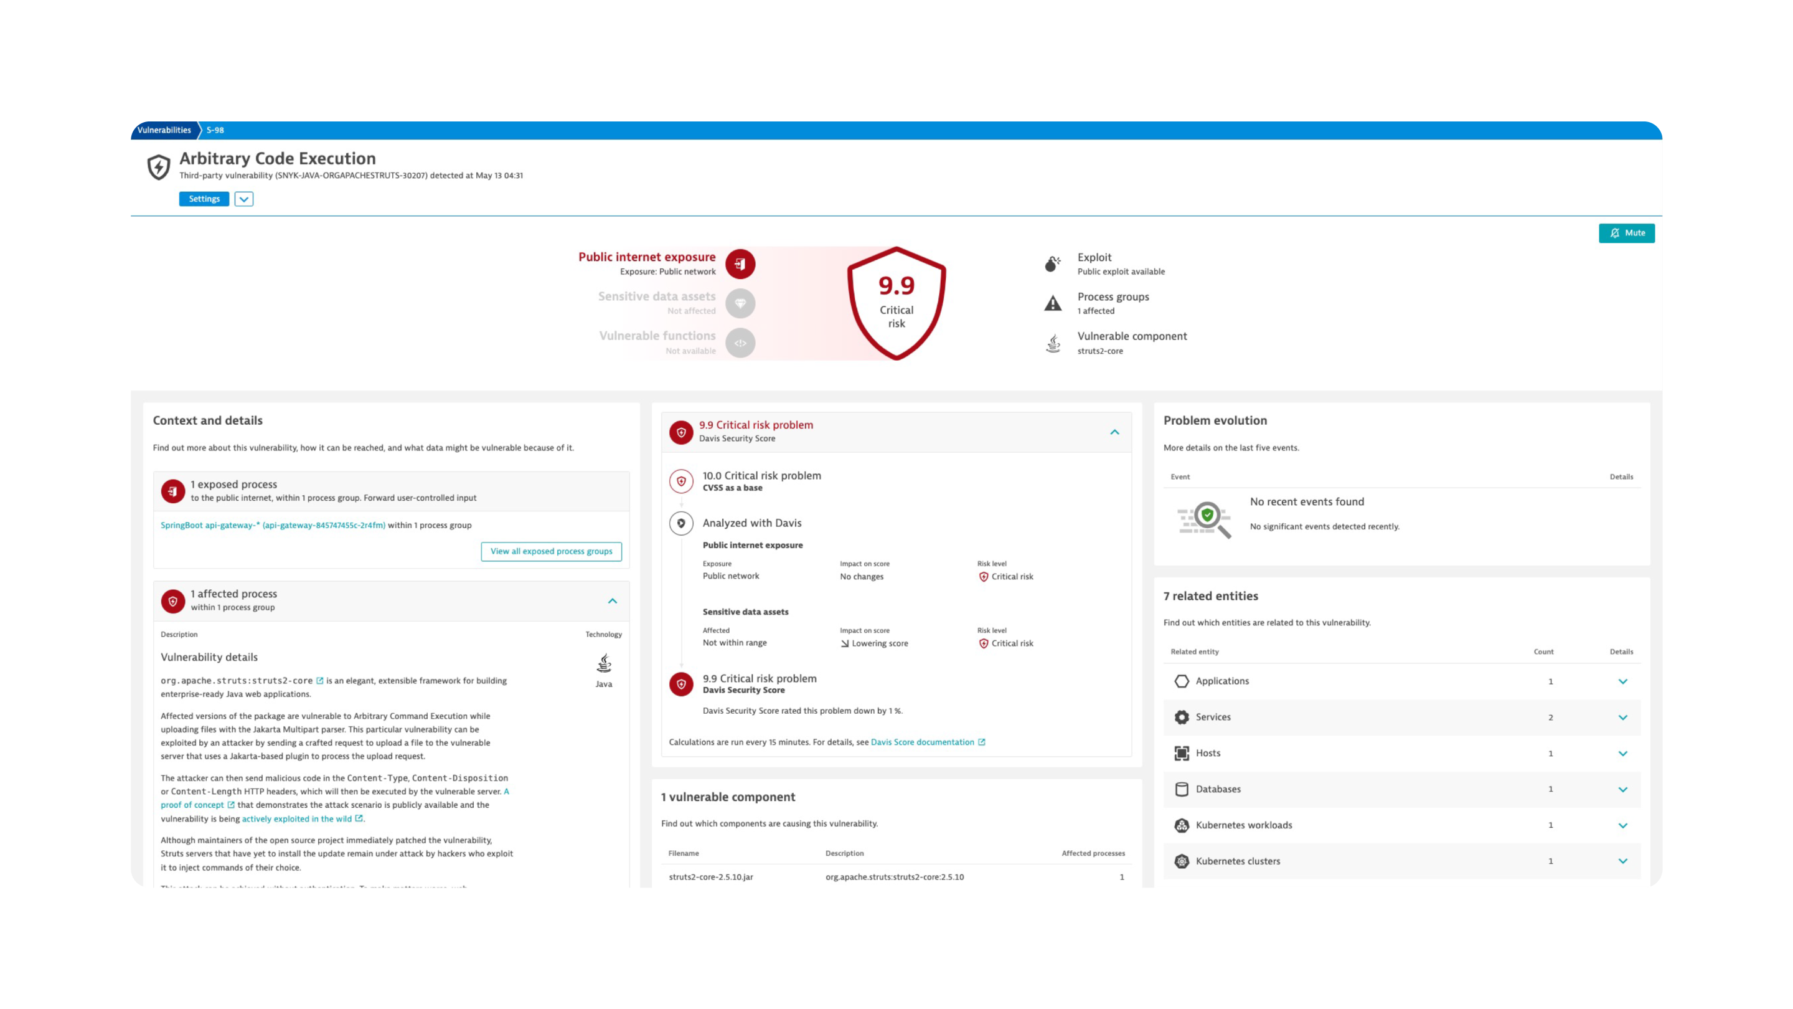Click the affected process shield icon
Screen dimensions: 1793x1009
(x=172, y=601)
